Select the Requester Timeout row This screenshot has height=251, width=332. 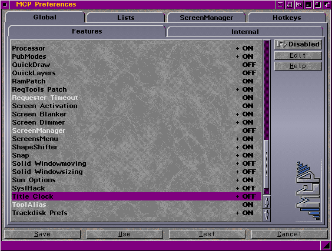point(136,98)
